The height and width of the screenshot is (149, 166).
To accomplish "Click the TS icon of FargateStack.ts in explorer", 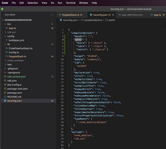I will [7, 56].
